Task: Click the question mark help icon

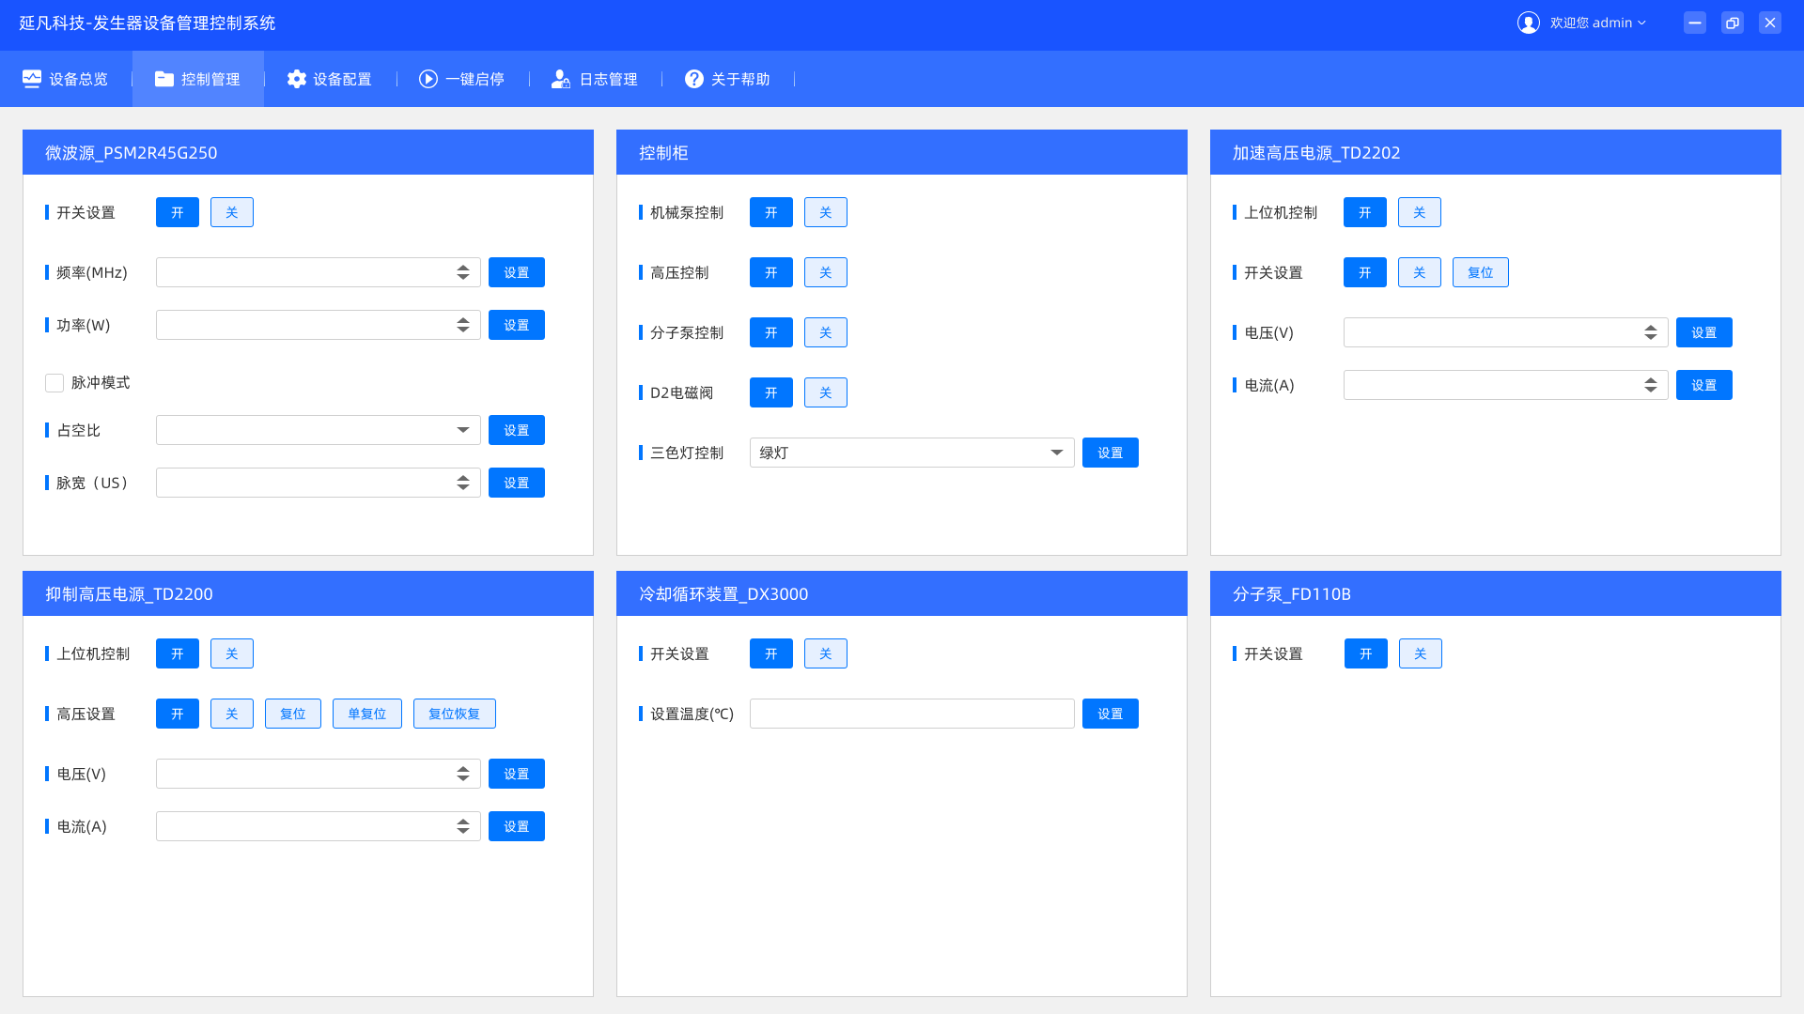Action: (693, 79)
